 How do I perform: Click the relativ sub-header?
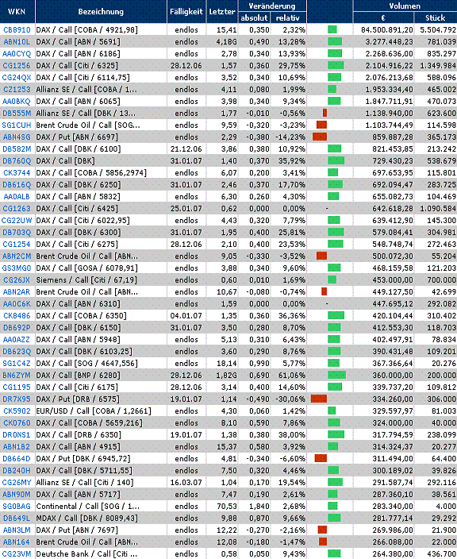click(288, 17)
